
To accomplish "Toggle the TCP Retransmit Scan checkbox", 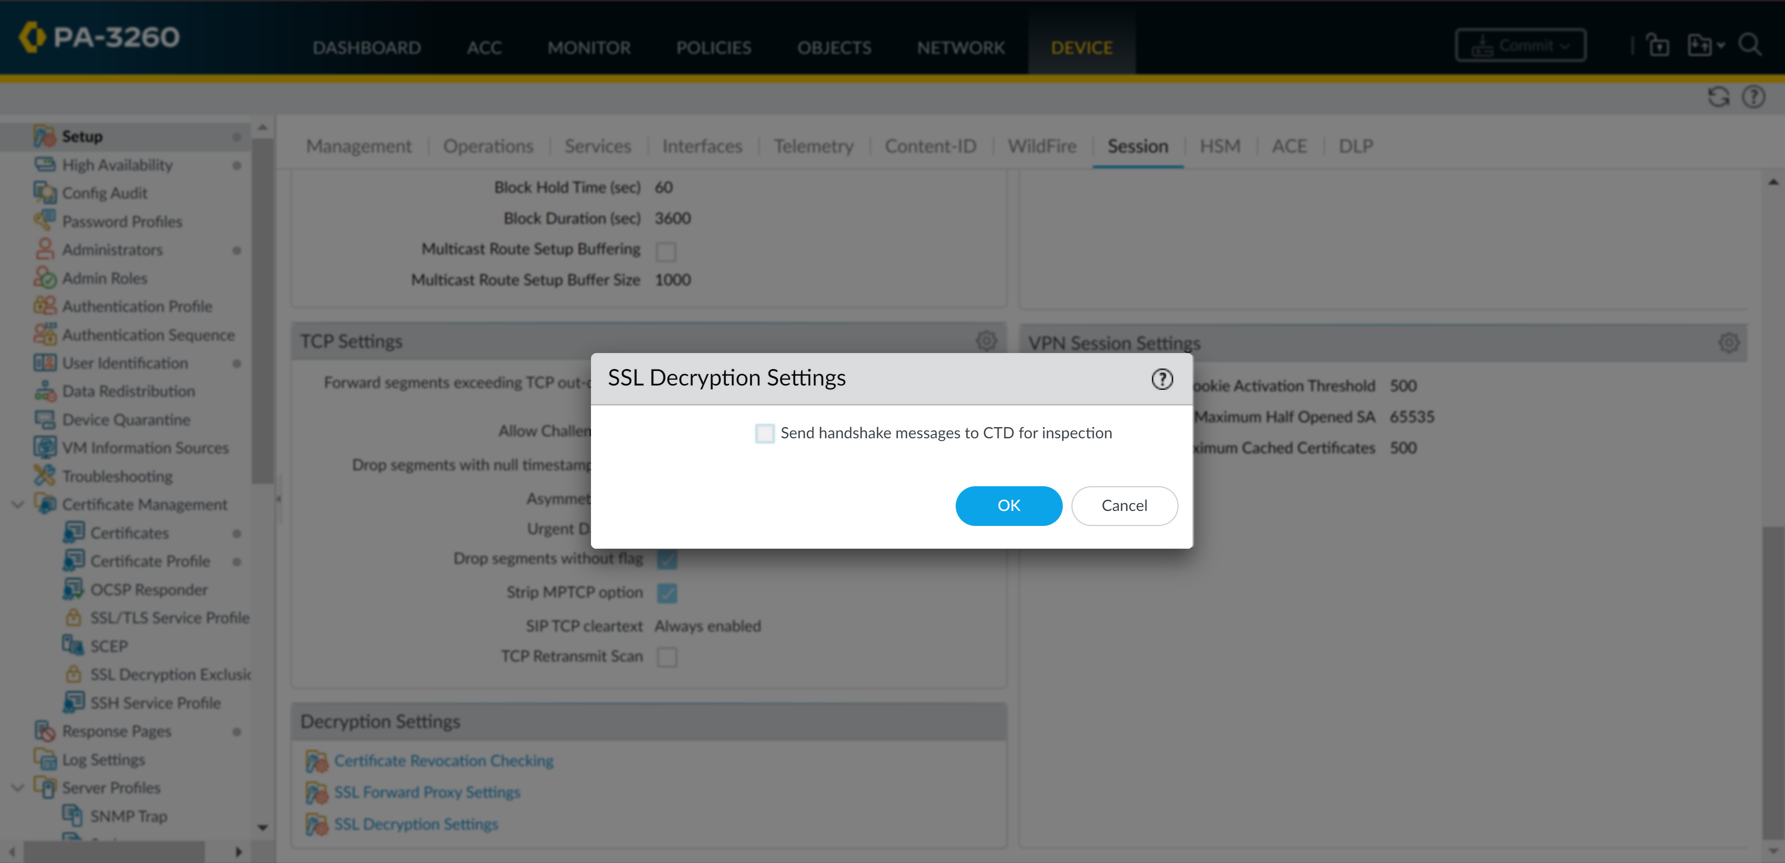I will [667, 657].
